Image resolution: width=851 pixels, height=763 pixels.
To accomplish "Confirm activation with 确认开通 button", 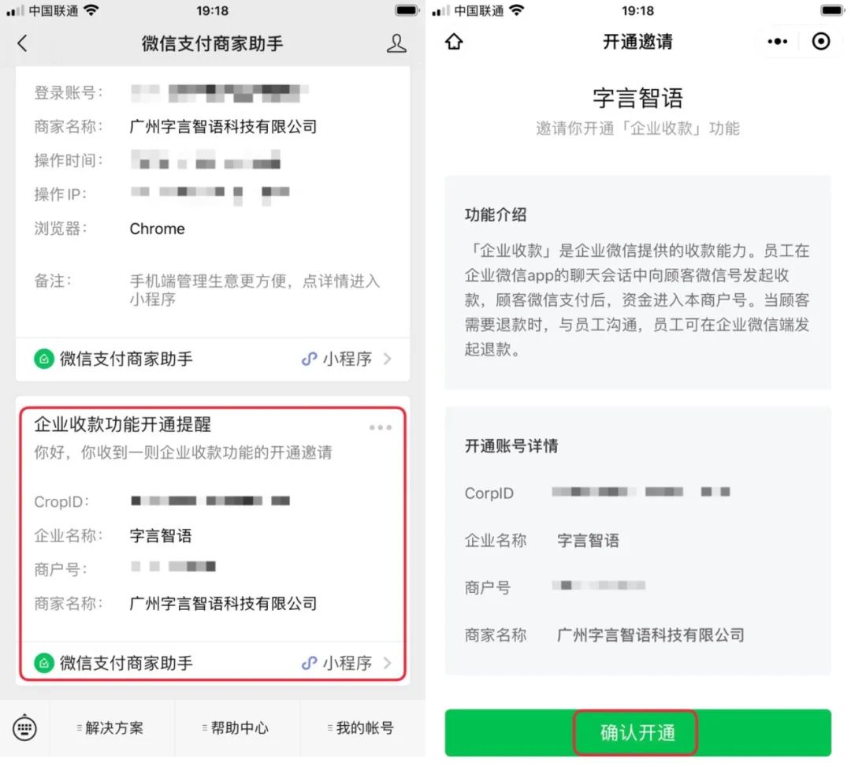I will (x=637, y=732).
